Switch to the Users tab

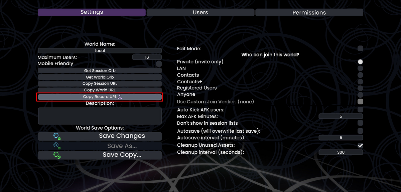coord(200,13)
